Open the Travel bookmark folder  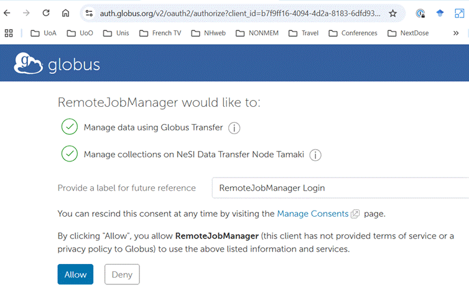pyautogui.click(x=304, y=33)
